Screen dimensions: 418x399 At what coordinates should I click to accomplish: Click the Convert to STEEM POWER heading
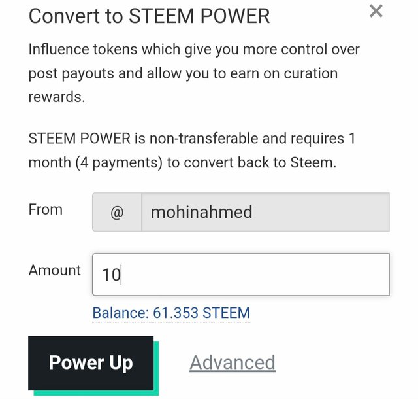(x=149, y=16)
